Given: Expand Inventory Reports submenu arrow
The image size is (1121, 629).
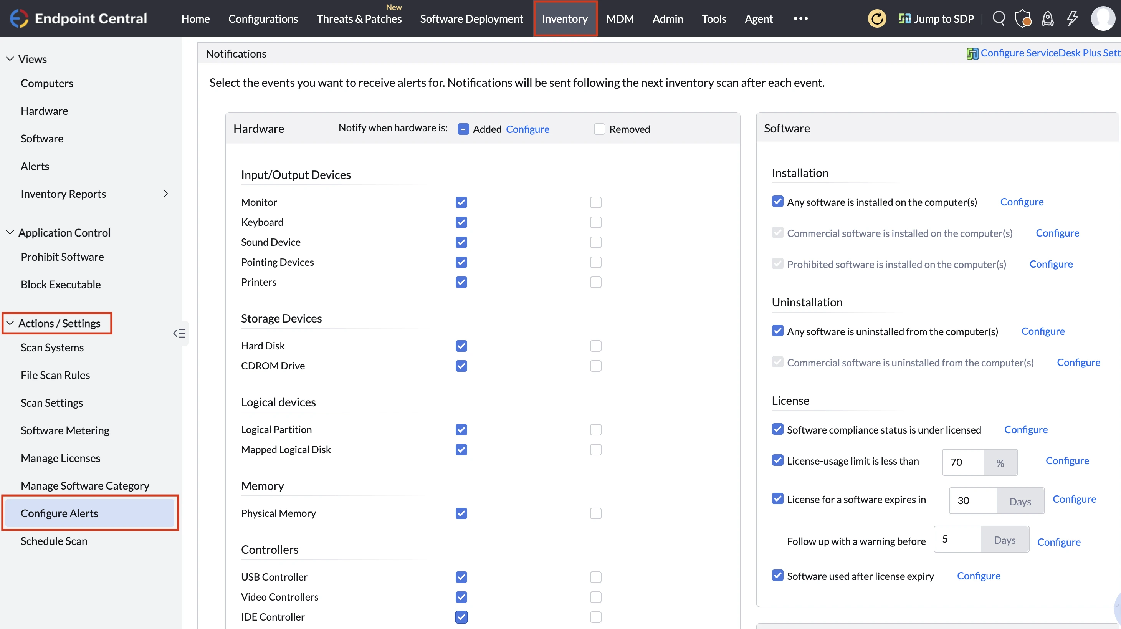Looking at the screenshot, I should [x=165, y=194].
